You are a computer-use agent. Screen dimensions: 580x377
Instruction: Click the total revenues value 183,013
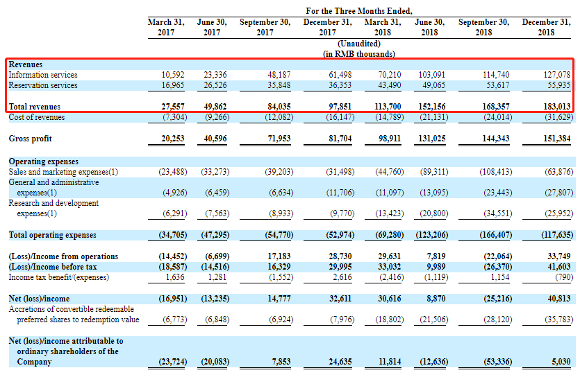pyautogui.click(x=556, y=107)
